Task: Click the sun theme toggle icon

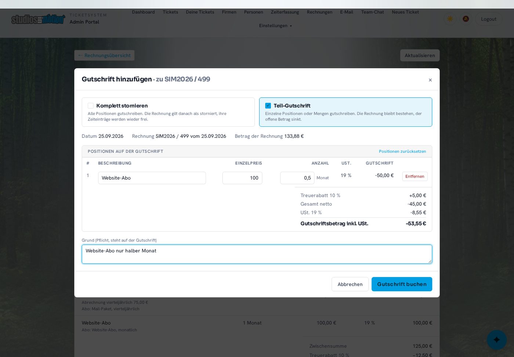Action: click(450, 19)
